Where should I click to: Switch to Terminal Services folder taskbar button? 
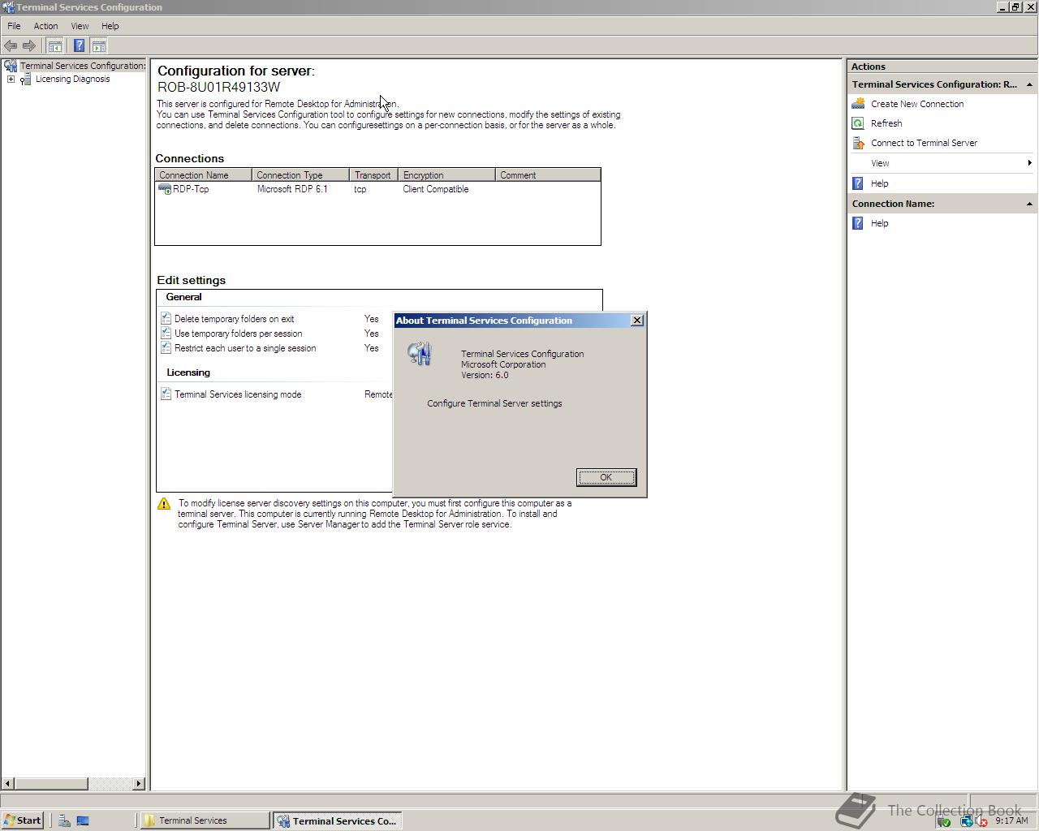(x=205, y=820)
